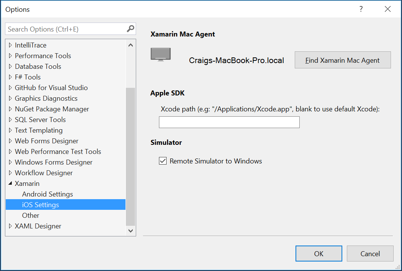402x271 pixels.
Task: Click the Mac computer monitor icon
Action: 161,55
